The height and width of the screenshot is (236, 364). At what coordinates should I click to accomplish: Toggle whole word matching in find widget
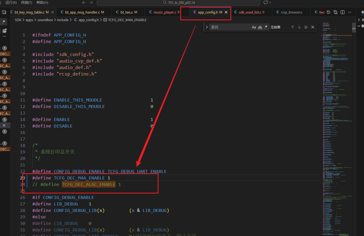coord(260,27)
